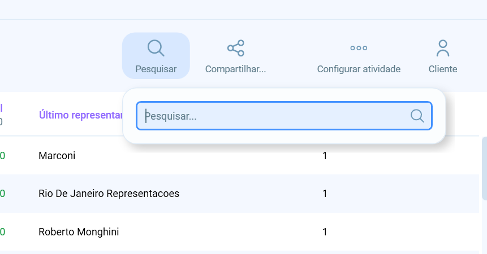Click the Cliente person icon

[x=443, y=48]
